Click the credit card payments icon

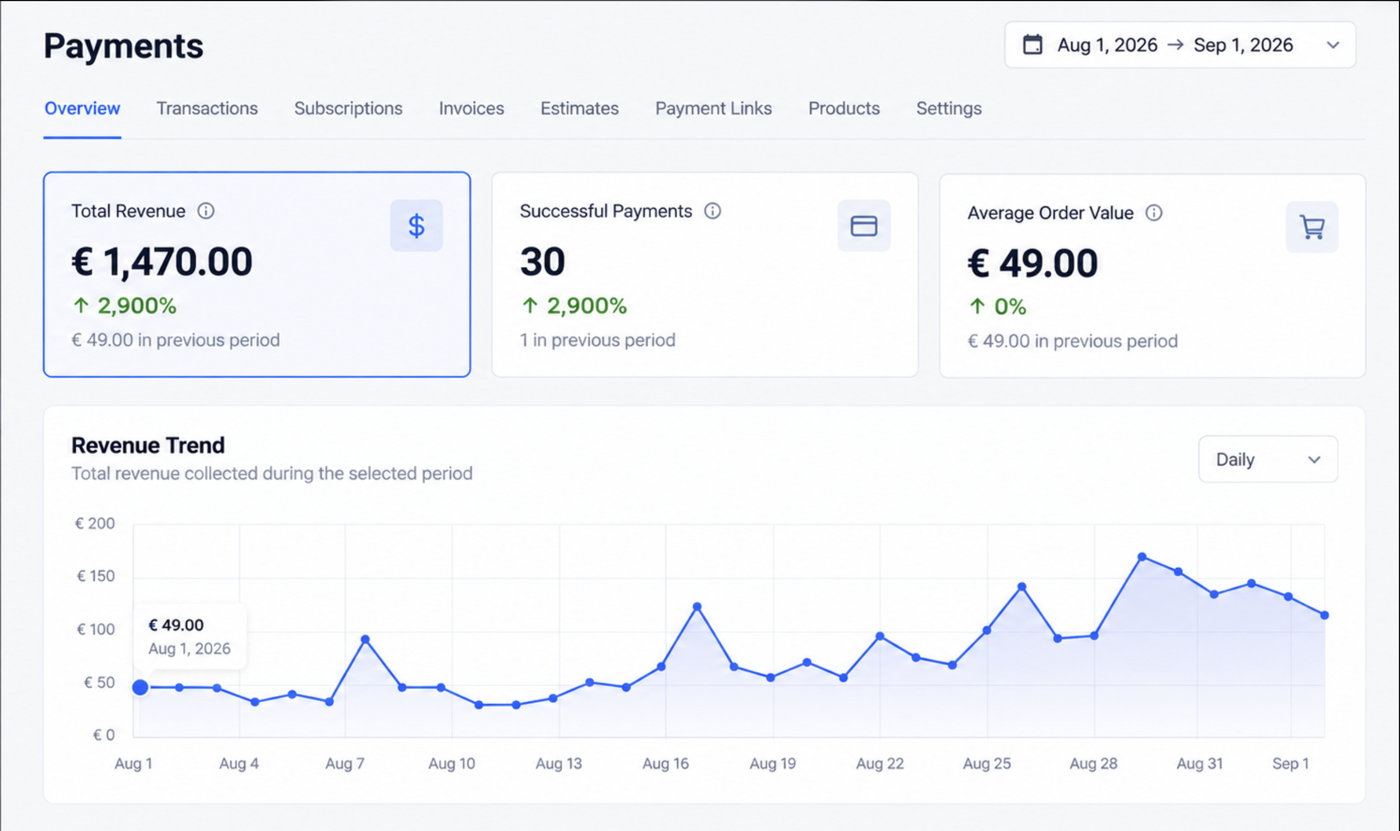click(x=864, y=226)
